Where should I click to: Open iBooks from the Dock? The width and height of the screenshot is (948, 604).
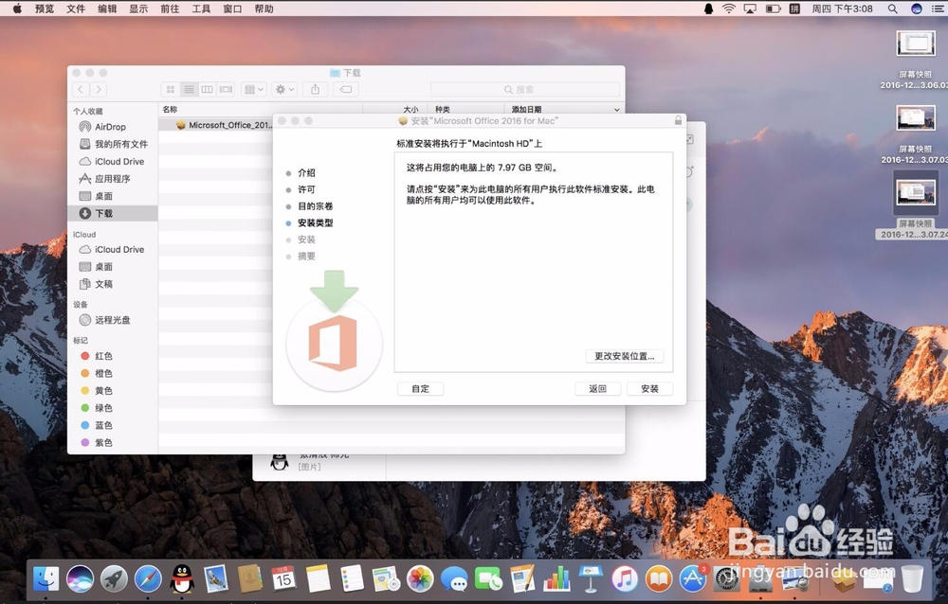659,578
